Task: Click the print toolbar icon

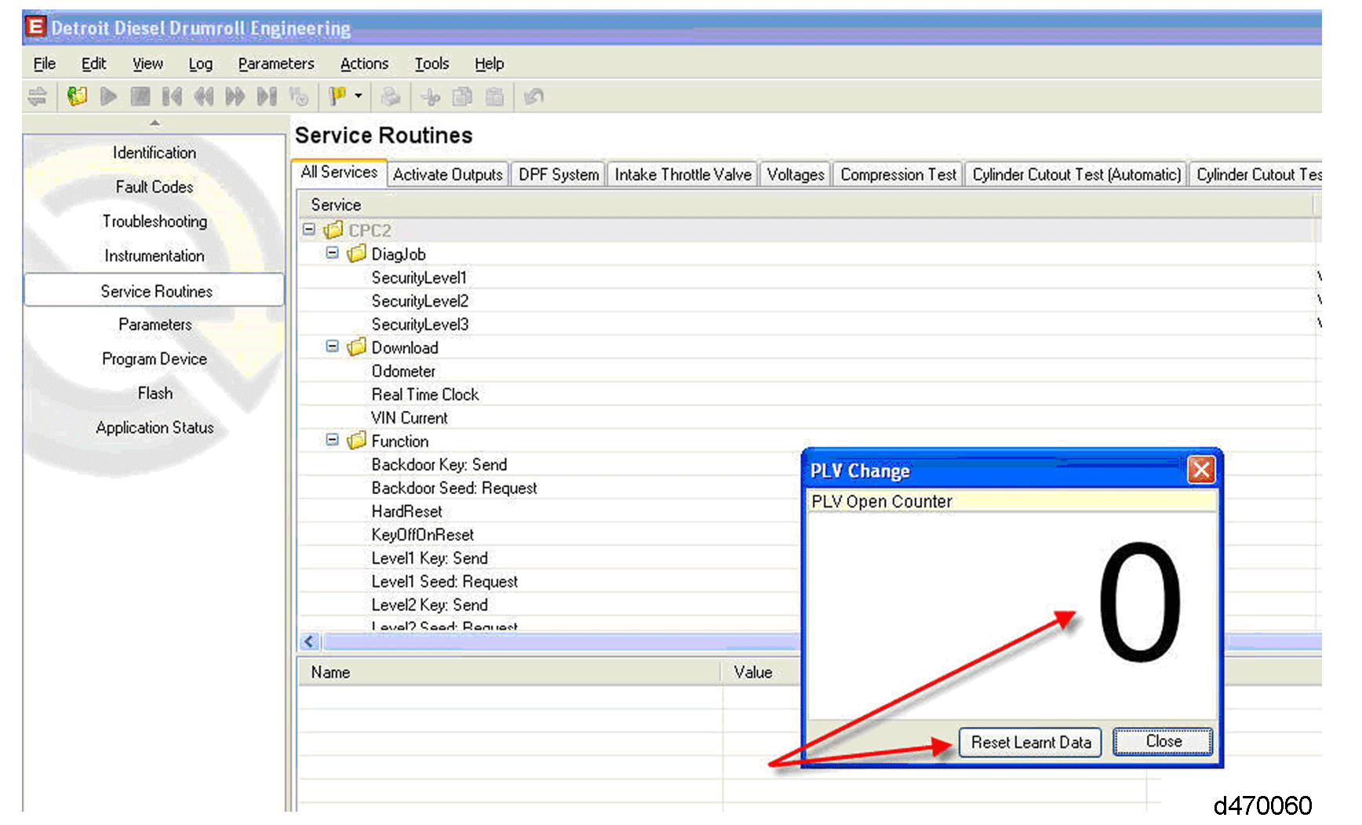Action: coord(390,96)
